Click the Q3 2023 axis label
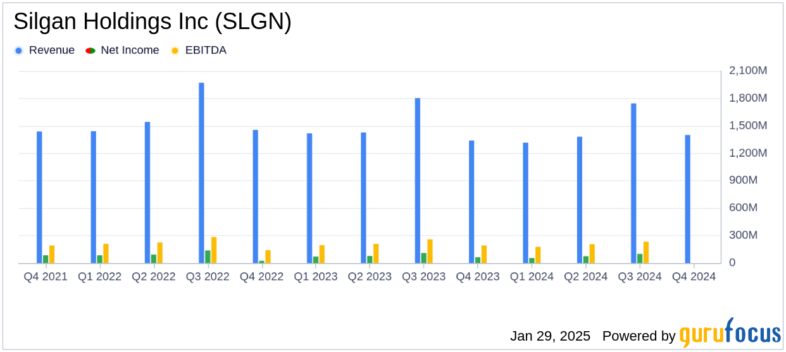This screenshot has height=352, width=786. tap(424, 277)
